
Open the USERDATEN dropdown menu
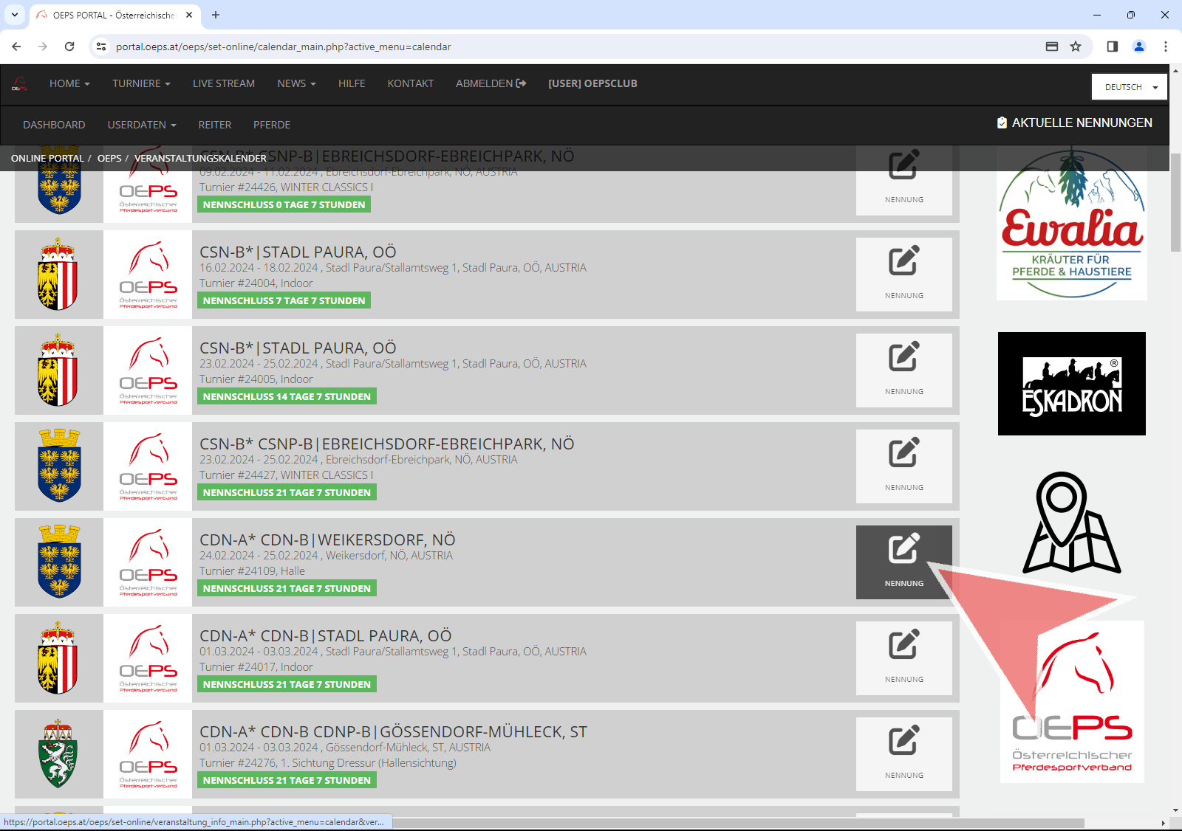click(x=142, y=125)
